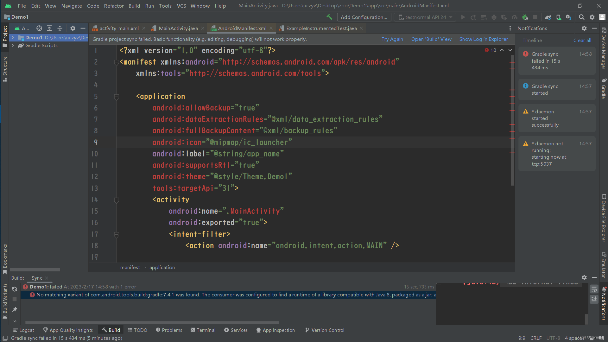608x342 pixels.
Task: Fold the intent-filter tag at line 17
Action: pyautogui.click(x=117, y=235)
